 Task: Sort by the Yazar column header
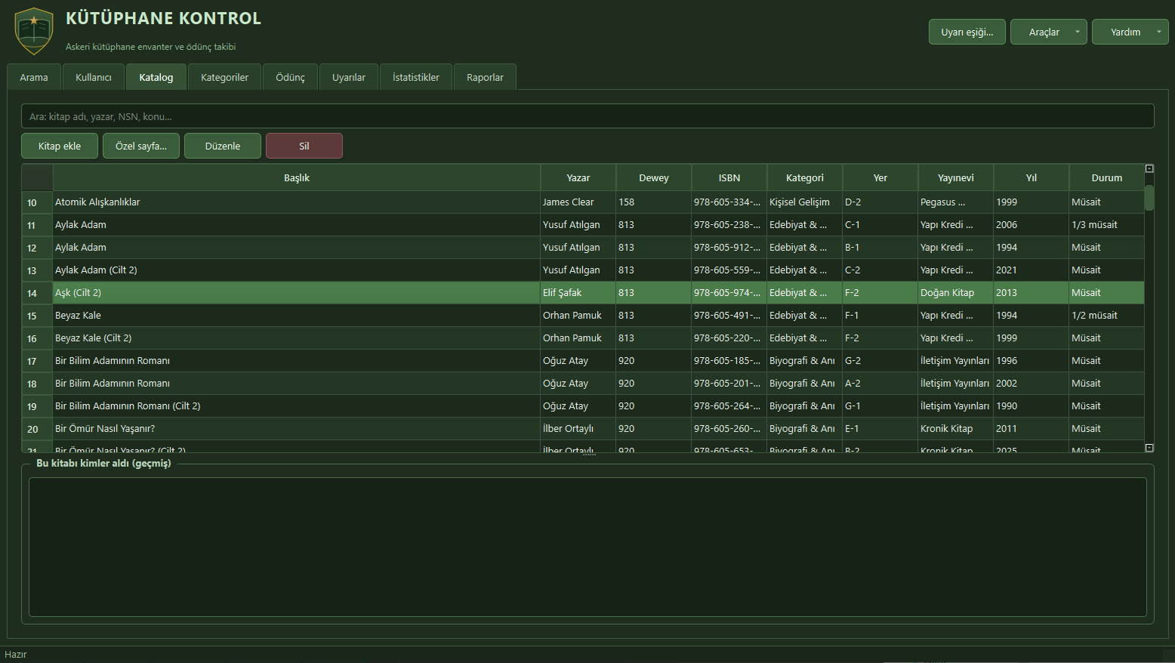(x=578, y=177)
